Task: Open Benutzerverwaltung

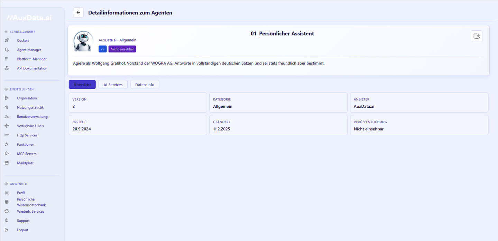Action: tap(33, 117)
